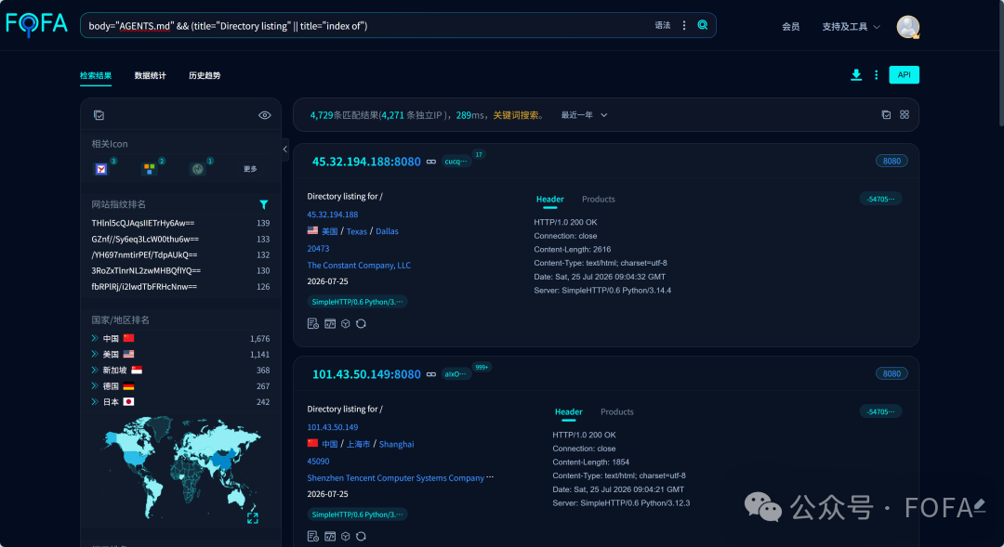The height and width of the screenshot is (547, 1004).
Task: Click the 8080 port badge on first result
Action: tap(892, 162)
